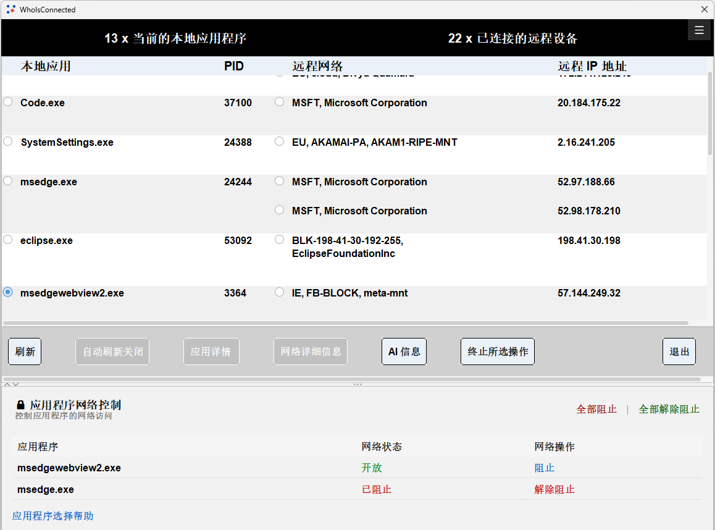Close the WhoIsConnected window
This screenshot has height=530, width=715.
click(x=705, y=9)
